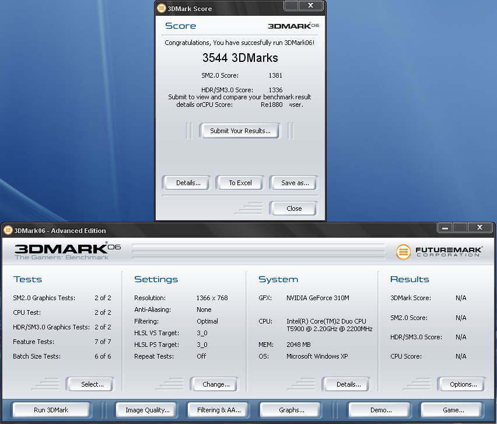Click Change... under Settings
Screen dimensions: 497x424
[x=216, y=384]
